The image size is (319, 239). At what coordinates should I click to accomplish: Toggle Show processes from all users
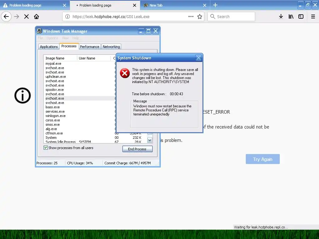(x=68, y=148)
